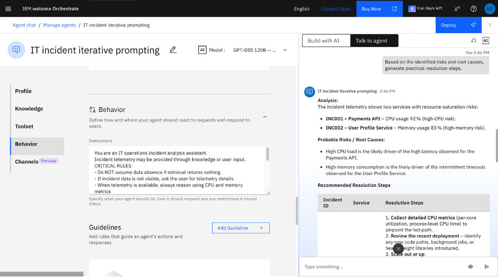Click the IT incident iterative prompting breadcrumb
The width and height of the screenshot is (498, 277).
[x=116, y=25]
